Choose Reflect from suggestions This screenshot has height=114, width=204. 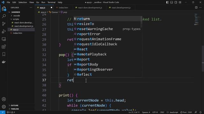(x=108, y=75)
